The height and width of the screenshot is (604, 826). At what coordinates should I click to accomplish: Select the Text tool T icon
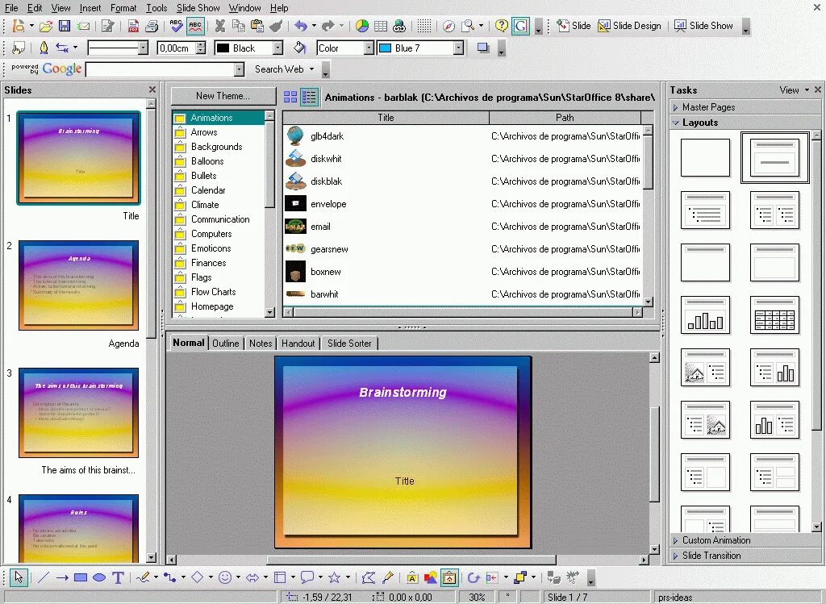click(x=118, y=577)
